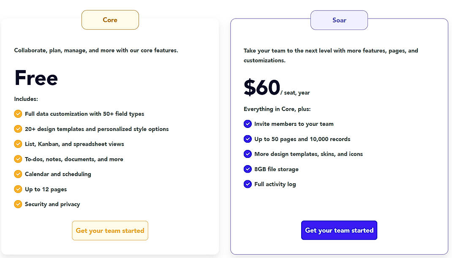
Task: Click the checkmark beside Full activity log
Action: coord(248,184)
